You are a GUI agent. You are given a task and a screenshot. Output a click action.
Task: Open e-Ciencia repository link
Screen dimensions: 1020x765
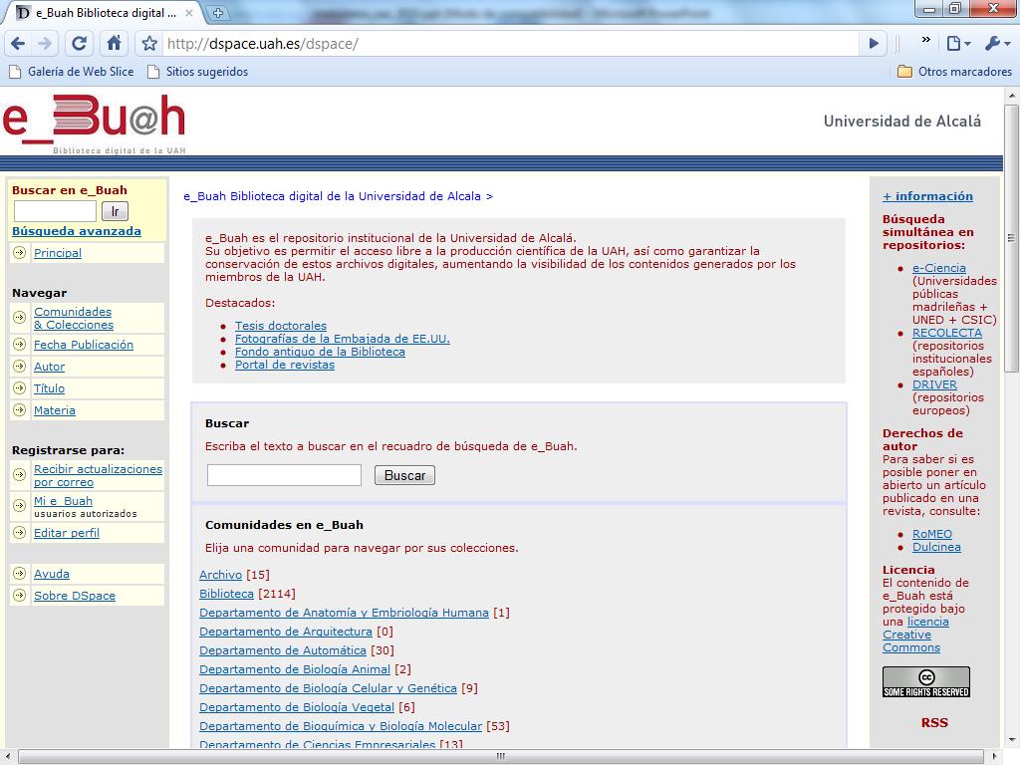938,267
